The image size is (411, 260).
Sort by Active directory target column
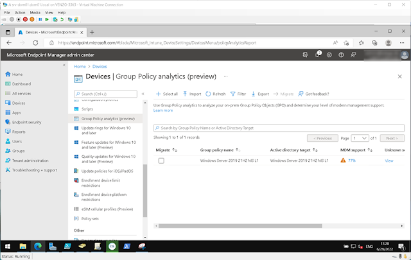(294, 150)
